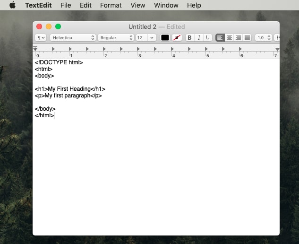The image size is (299, 244).
Task: Zoom the window with the green button
Action: coord(58,26)
